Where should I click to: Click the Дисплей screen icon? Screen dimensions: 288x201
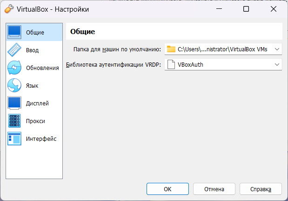click(x=14, y=103)
